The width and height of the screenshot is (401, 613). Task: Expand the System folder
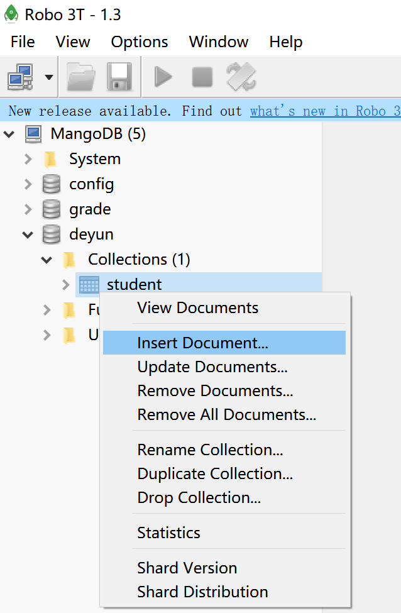[x=28, y=159]
